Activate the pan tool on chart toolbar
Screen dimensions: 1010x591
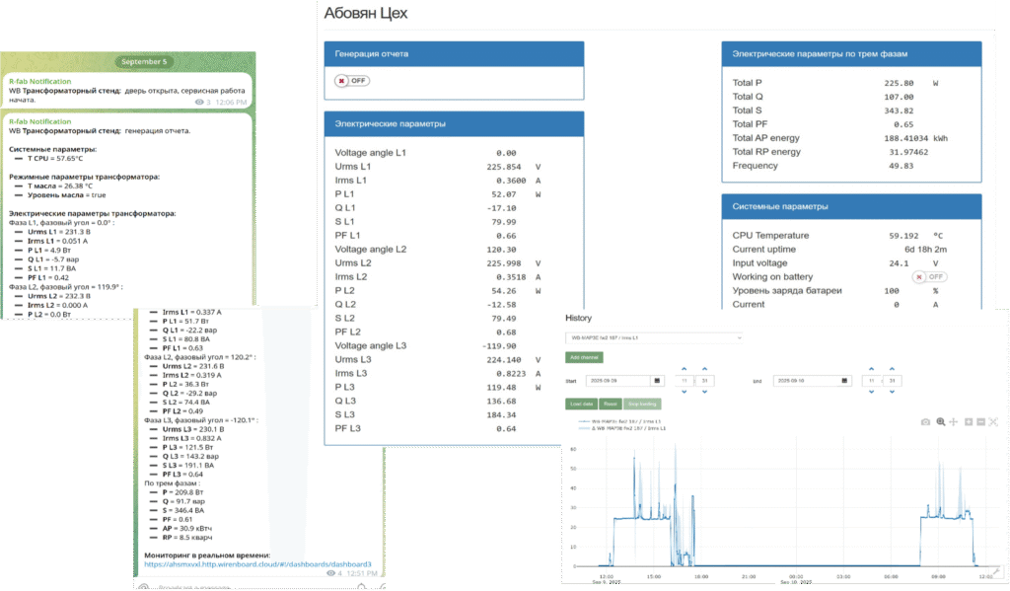pos(954,421)
